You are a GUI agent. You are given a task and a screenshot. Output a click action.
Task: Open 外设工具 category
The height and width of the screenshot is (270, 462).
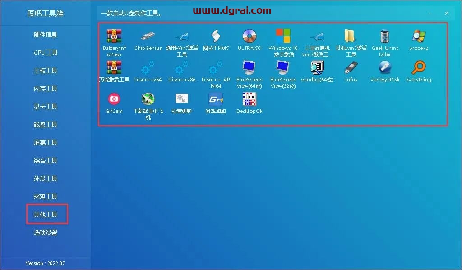(x=46, y=178)
